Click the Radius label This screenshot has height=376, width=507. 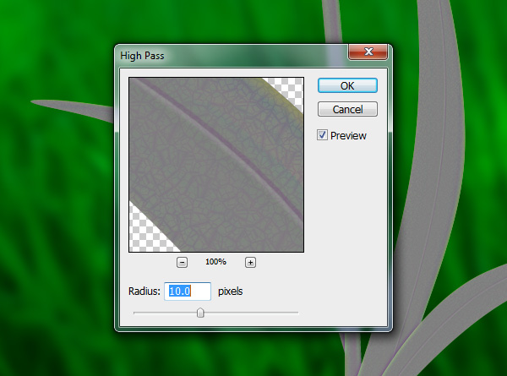pyautogui.click(x=144, y=292)
